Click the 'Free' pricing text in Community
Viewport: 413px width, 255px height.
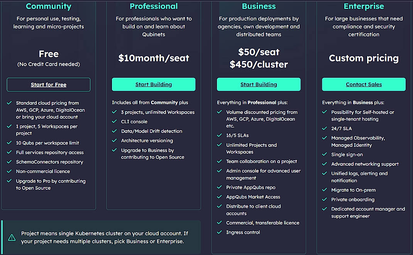point(49,54)
